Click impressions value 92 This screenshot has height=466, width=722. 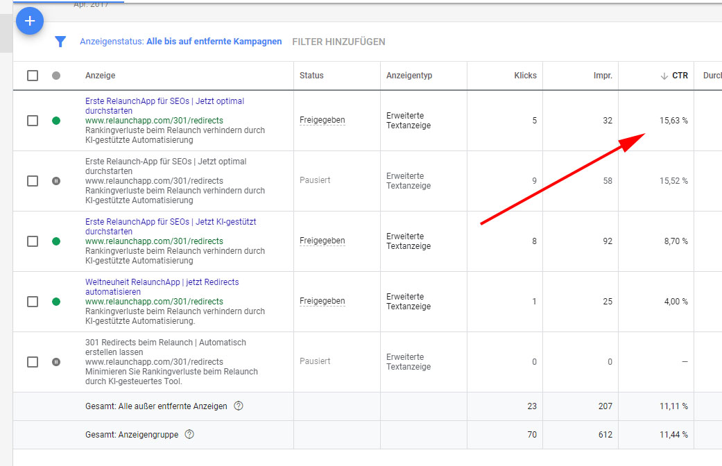(x=608, y=241)
